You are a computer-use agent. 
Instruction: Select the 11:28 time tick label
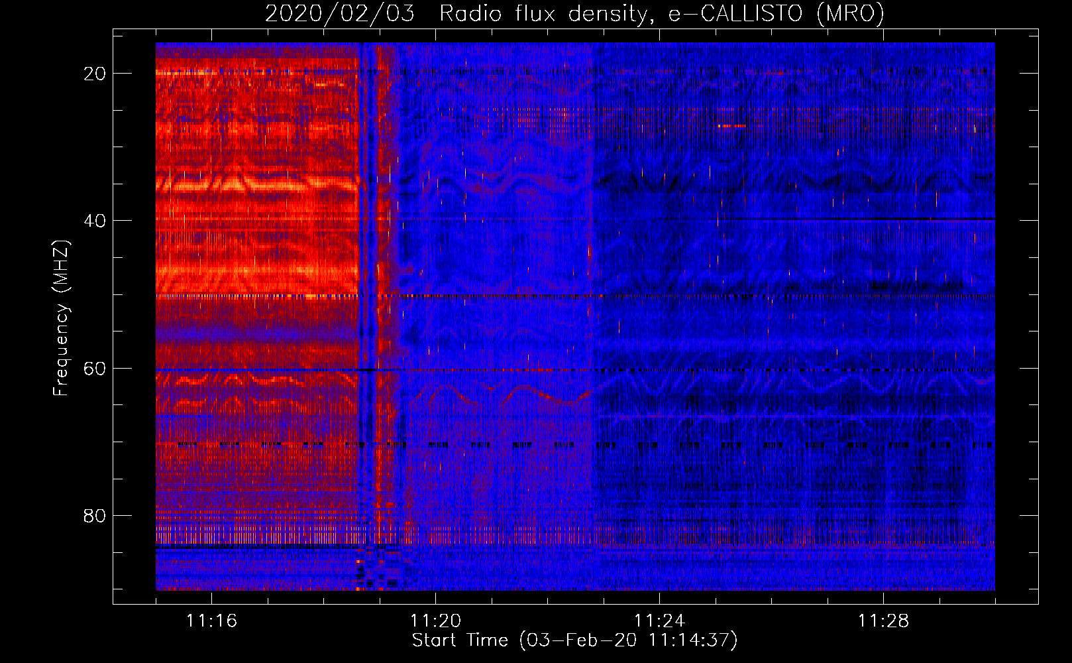(x=883, y=621)
